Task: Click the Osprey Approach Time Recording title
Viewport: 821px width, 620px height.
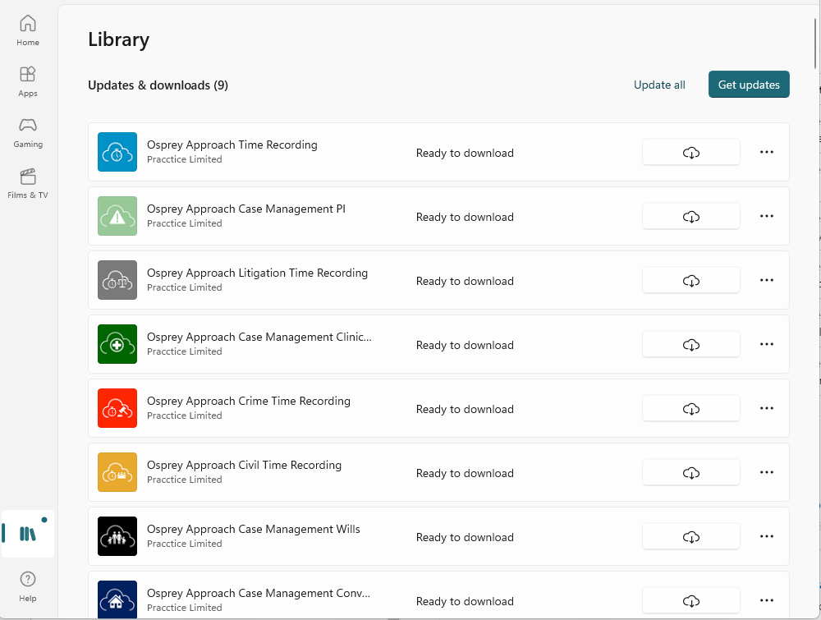Action: [232, 145]
